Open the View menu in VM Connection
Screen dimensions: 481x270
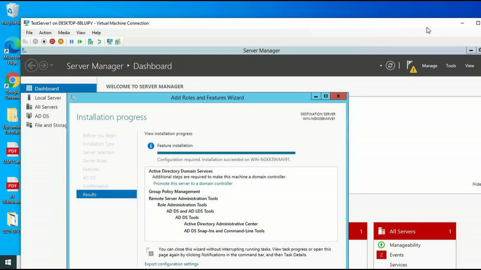click(81, 33)
